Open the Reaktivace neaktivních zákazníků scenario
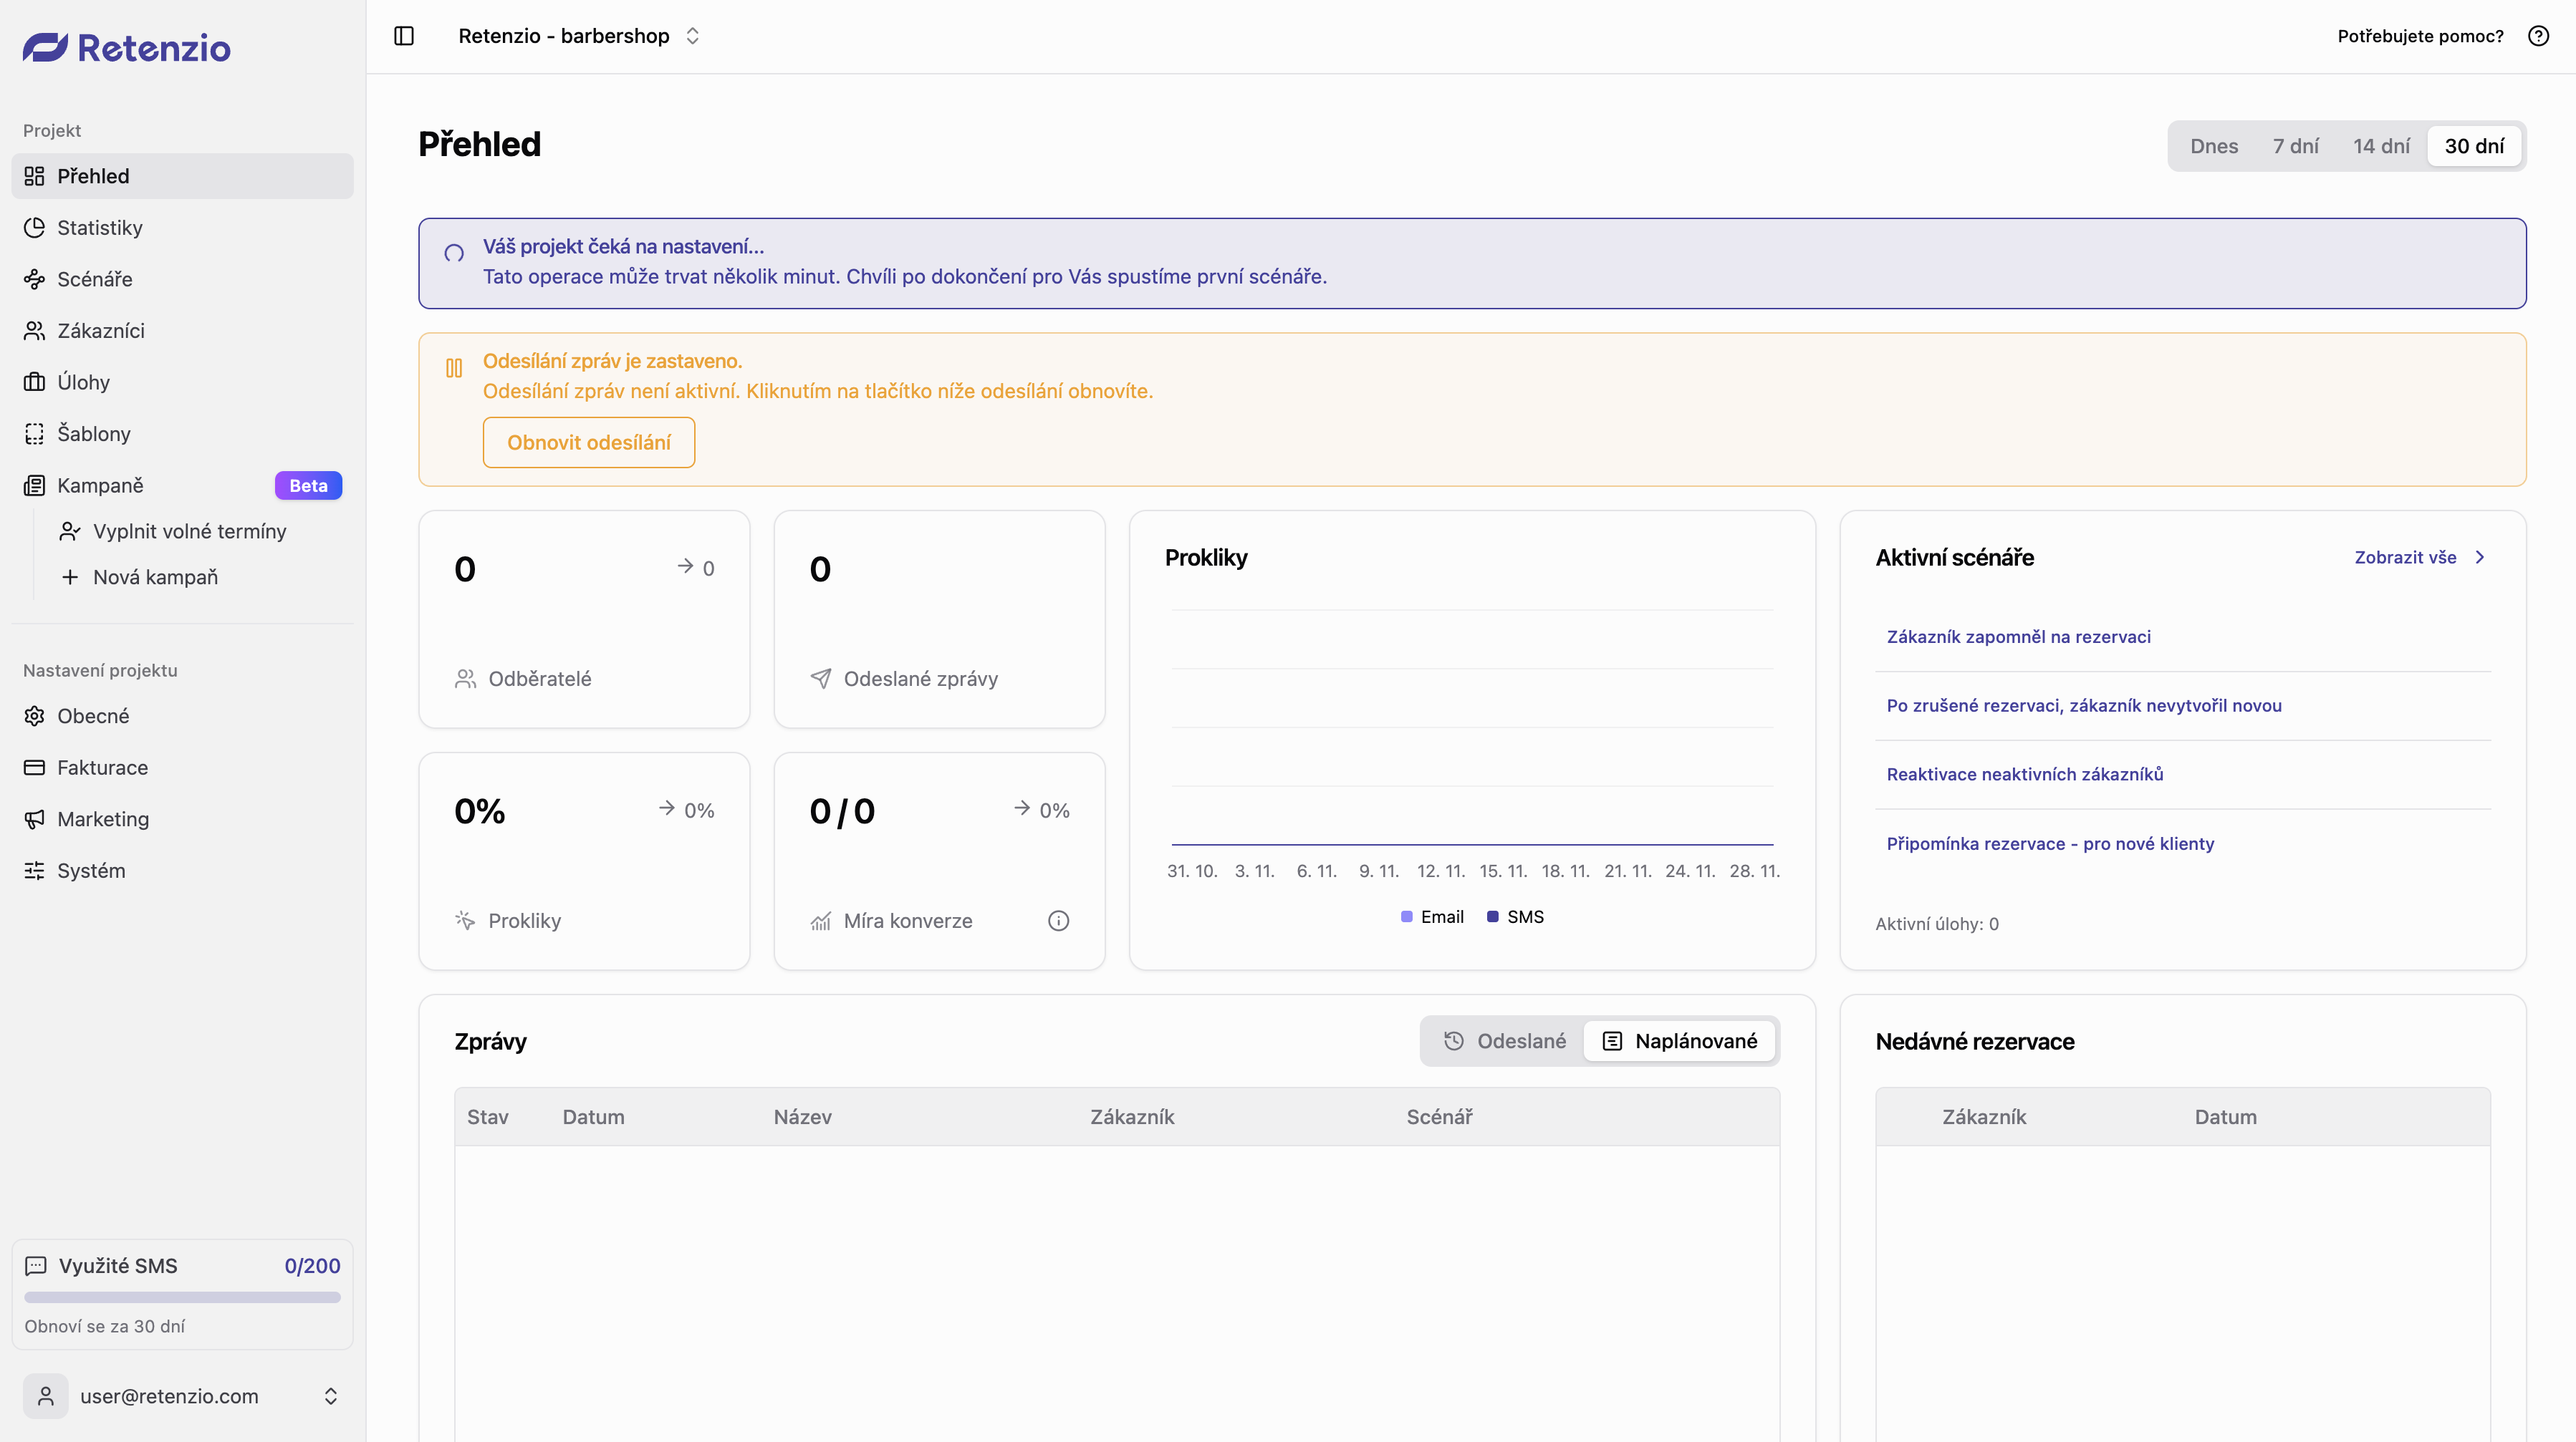The width and height of the screenshot is (2576, 1442). (x=2024, y=773)
